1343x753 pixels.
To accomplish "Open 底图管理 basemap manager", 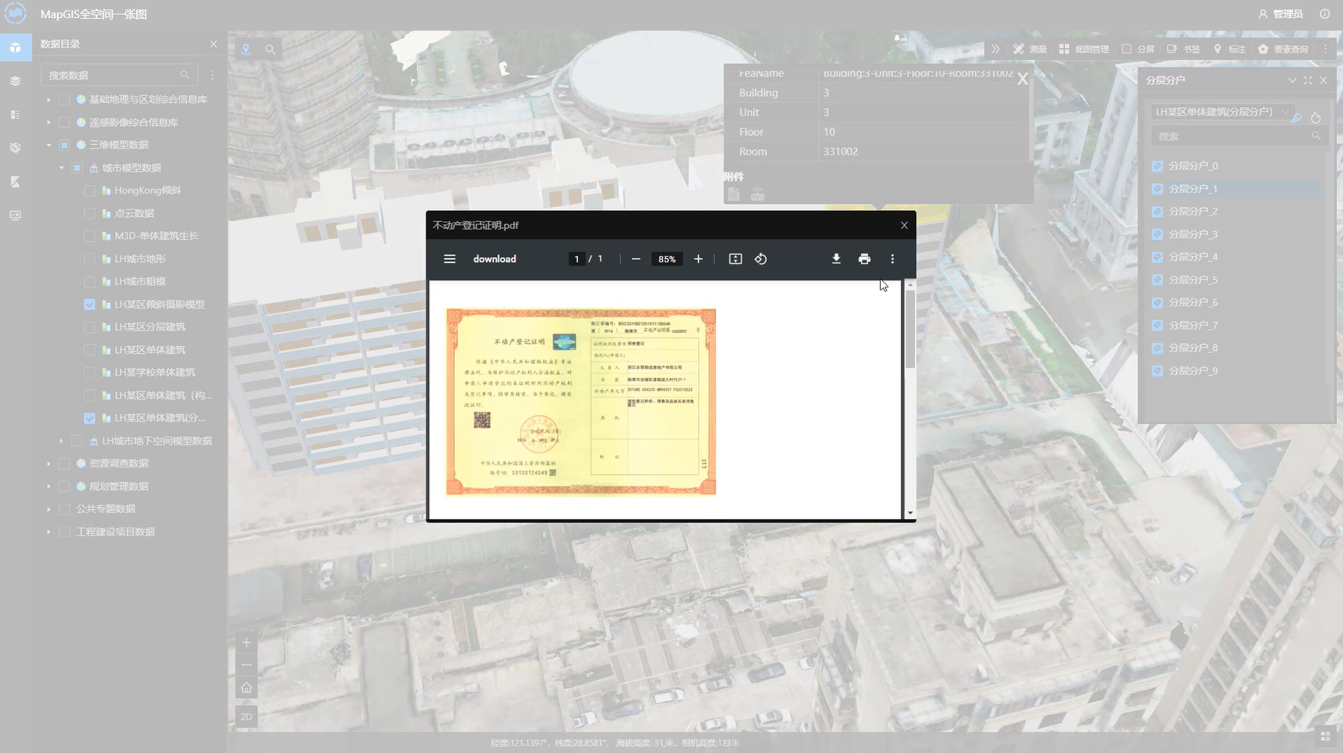I will click(x=1083, y=49).
